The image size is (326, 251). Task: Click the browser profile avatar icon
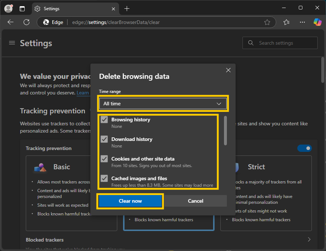[8, 8]
